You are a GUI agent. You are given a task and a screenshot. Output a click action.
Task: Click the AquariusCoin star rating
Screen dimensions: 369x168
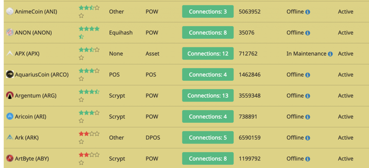(89, 75)
